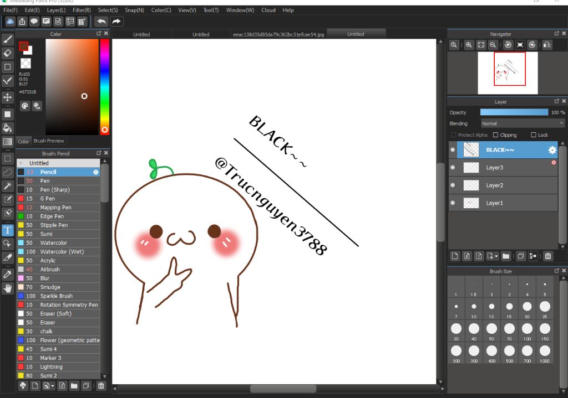This screenshot has width=568, height=398.
Task: Undock the Brush Size panel
Action: click(x=557, y=271)
